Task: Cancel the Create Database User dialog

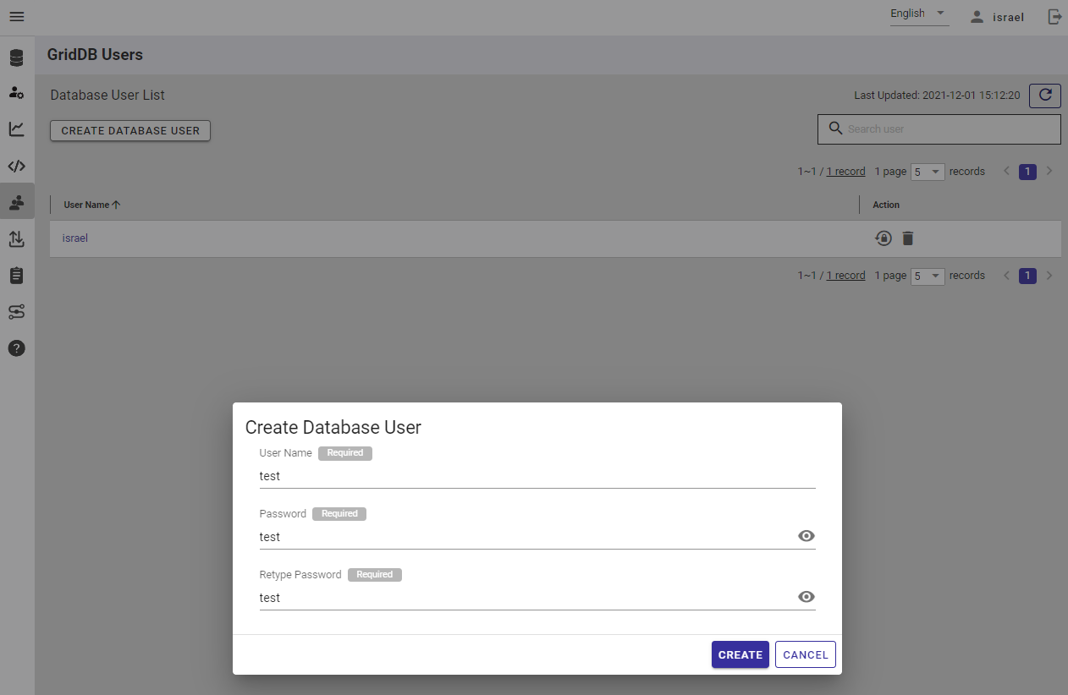Action: point(805,654)
